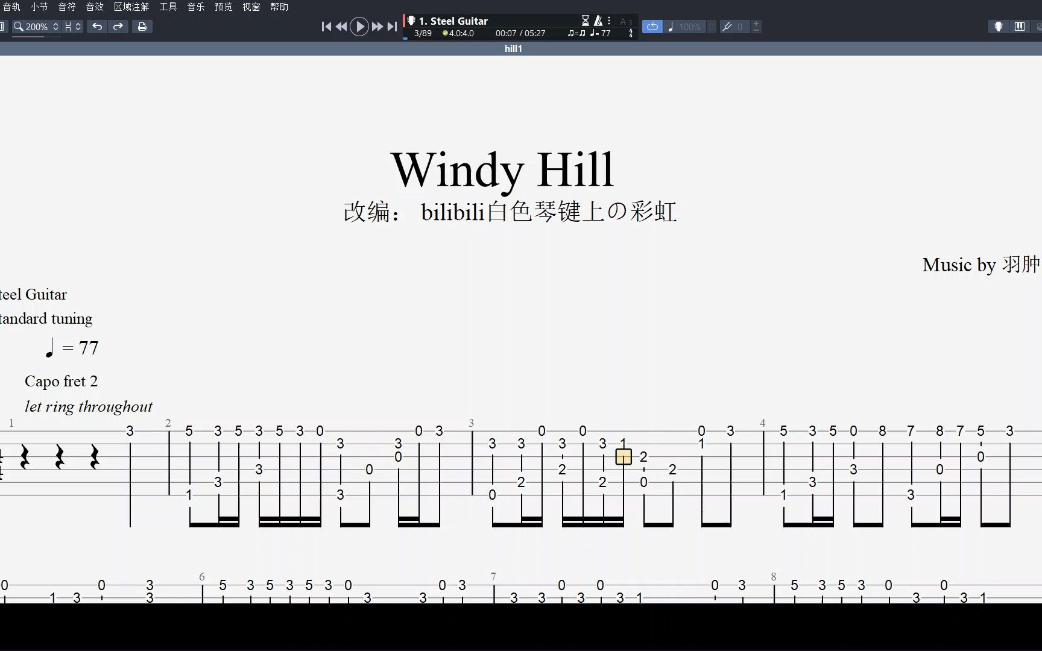Click the tuning fork transpose icon
The image size is (1042, 651).
(x=727, y=27)
